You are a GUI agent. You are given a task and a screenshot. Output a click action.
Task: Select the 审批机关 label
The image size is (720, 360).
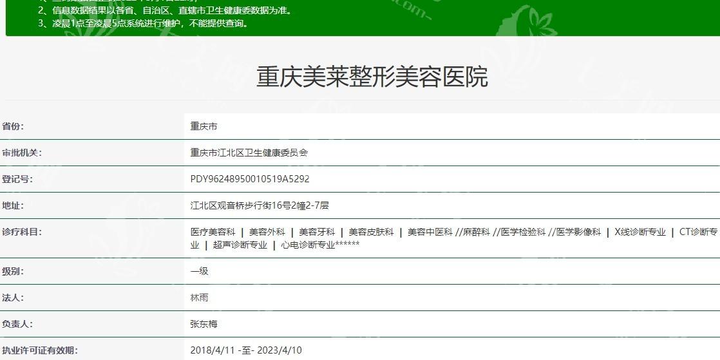(22, 153)
